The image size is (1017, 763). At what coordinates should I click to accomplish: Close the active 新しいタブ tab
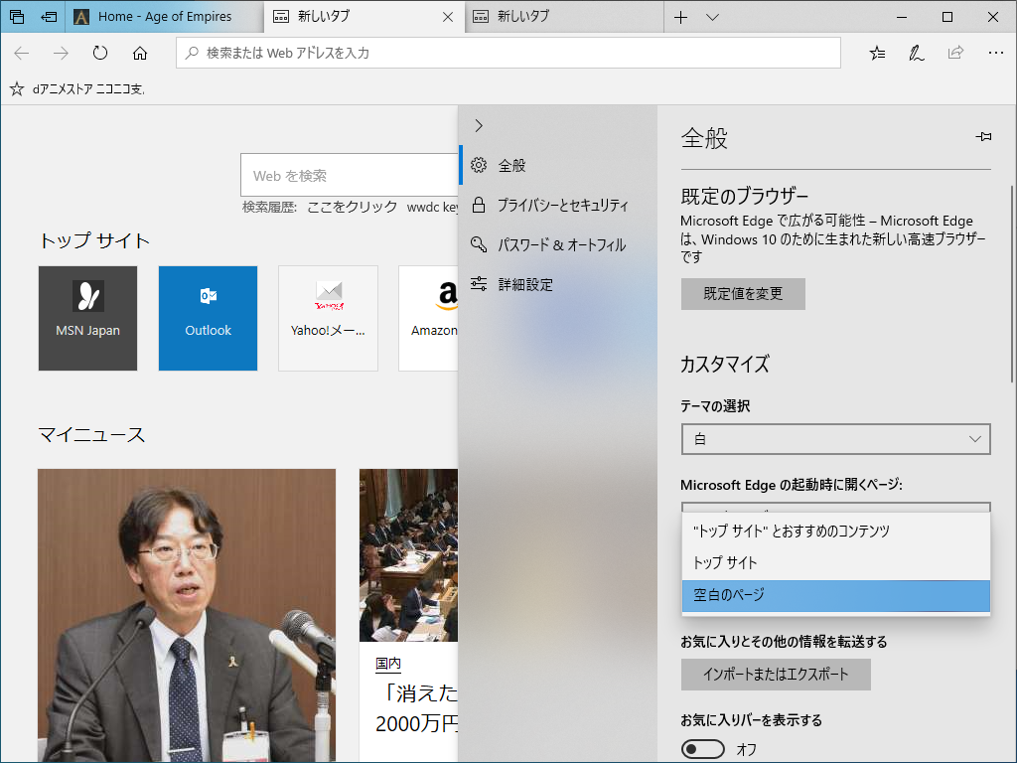(x=448, y=18)
